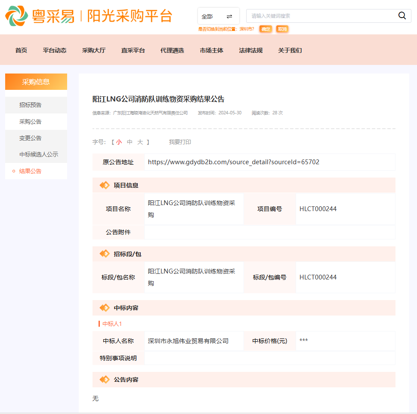The image size is (417, 414).
Task: Click 取消 to dismiss location prompt
Action: tap(282, 29)
